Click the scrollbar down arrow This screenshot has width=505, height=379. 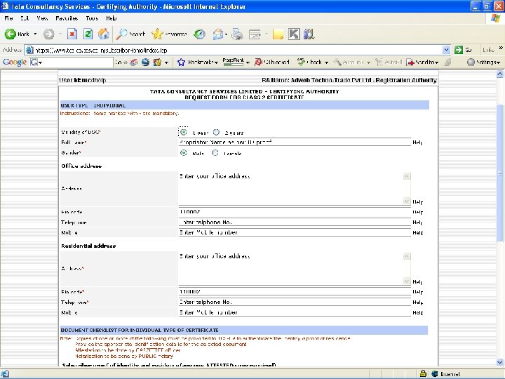499,363
